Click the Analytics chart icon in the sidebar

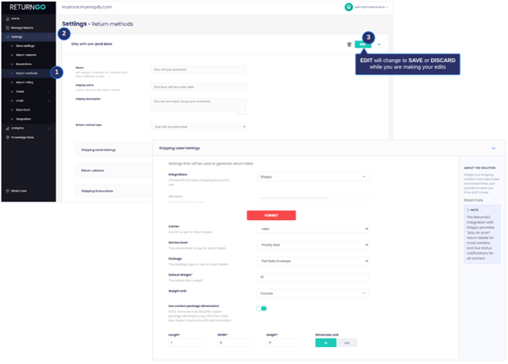[8, 128]
